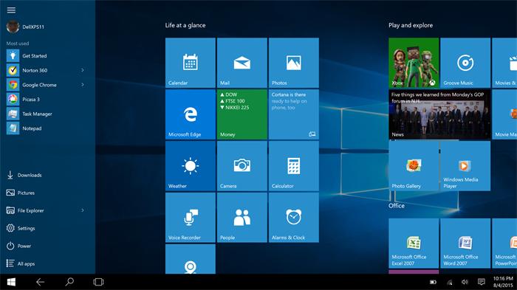Open the Maps tile at bottom
This screenshot has height=290, width=517.
click(191, 259)
